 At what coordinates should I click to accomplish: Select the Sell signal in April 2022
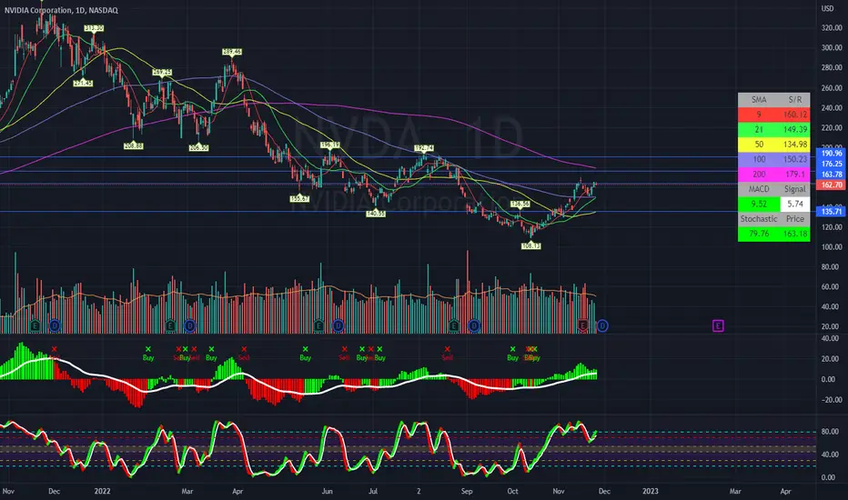click(x=244, y=354)
